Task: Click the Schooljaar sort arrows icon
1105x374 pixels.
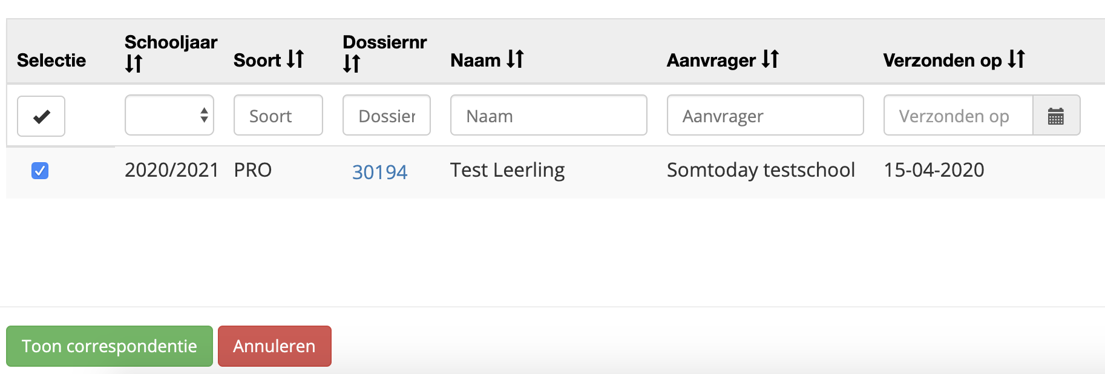Action: point(134,64)
